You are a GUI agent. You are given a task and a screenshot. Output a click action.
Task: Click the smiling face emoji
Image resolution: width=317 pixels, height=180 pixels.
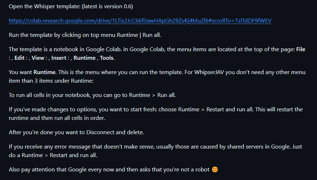[x=215, y=169]
